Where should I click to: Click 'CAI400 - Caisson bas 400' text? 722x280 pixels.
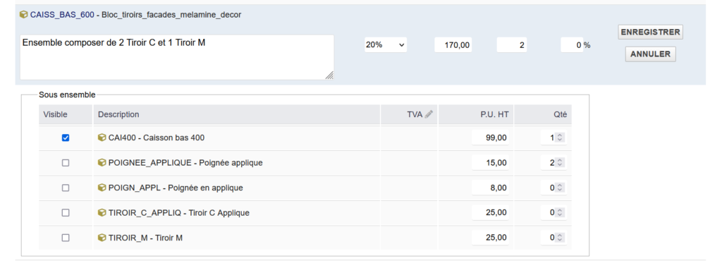[157, 138]
